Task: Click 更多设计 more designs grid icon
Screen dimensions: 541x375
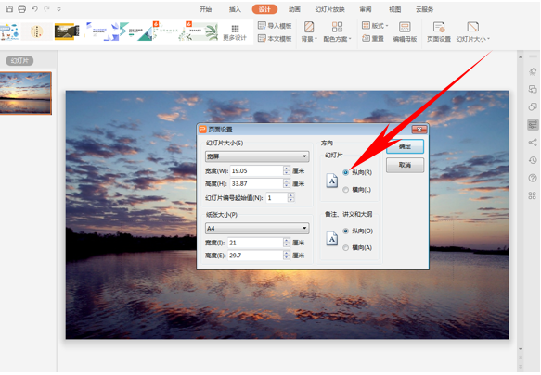Action: 235,32
